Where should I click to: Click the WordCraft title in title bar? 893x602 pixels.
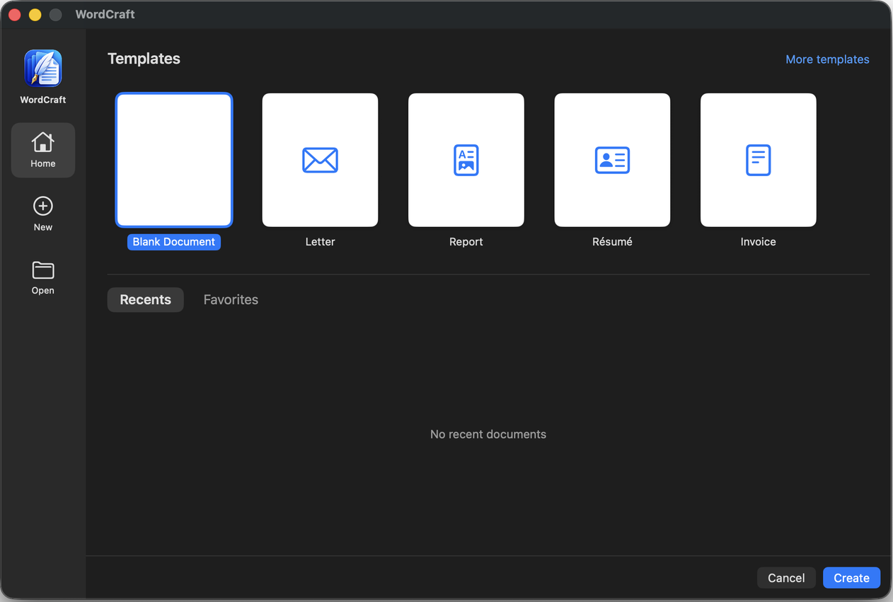[x=105, y=14]
